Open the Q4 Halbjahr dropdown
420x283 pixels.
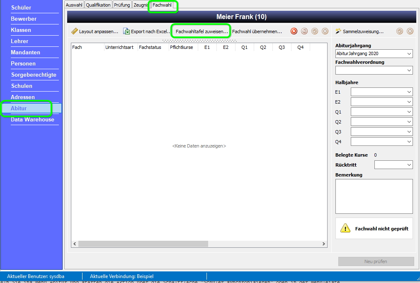pos(382,142)
